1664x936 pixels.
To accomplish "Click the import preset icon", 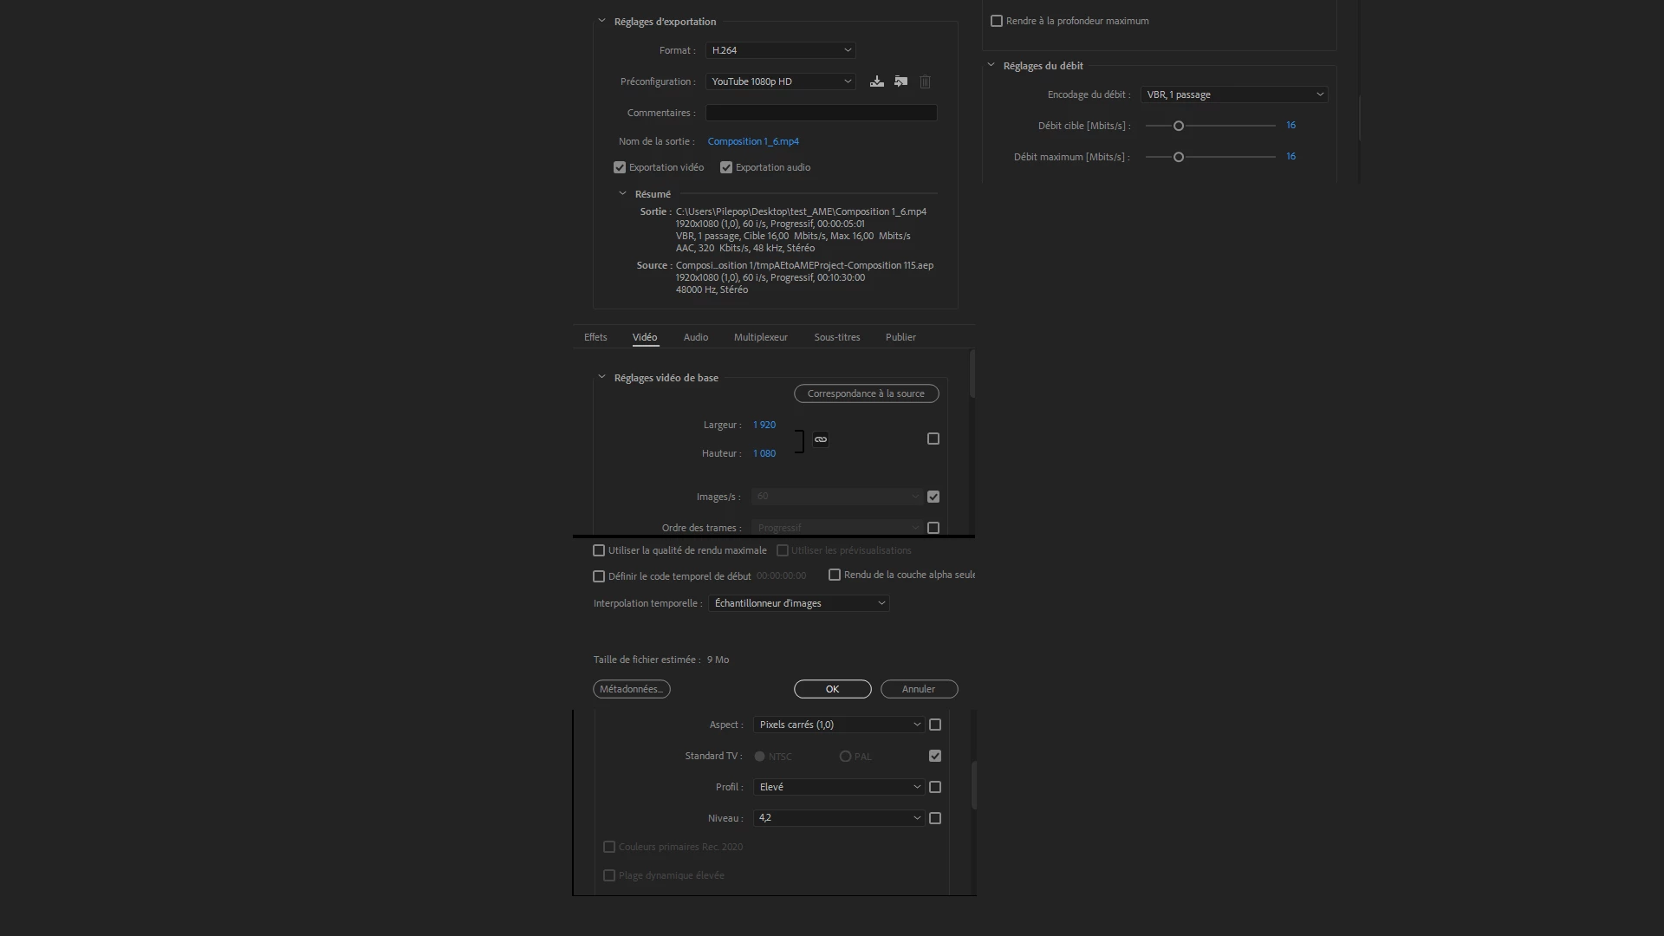I will pos(901,81).
